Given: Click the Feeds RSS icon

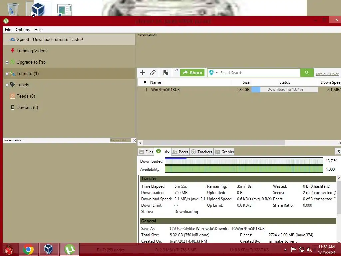Looking at the screenshot, I should pyautogui.click(x=12, y=96).
